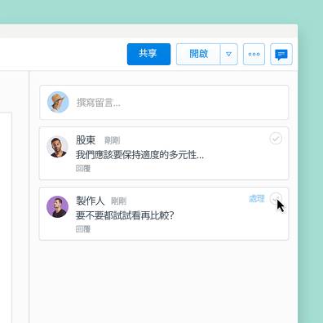323x323 pixels.
Task: Reply to 股東's comment via 回覆
Action: pos(83,169)
